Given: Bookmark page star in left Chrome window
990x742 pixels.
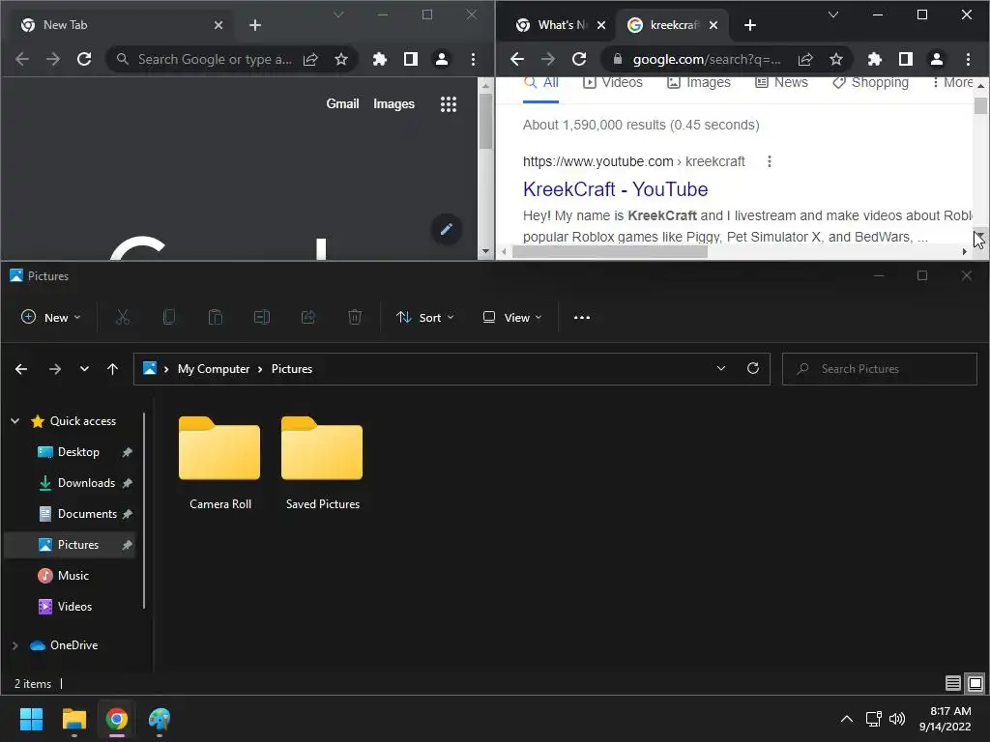Looking at the screenshot, I should [341, 59].
